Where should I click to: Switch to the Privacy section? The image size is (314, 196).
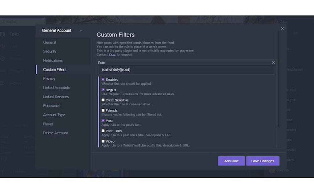(x=49, y=78)
